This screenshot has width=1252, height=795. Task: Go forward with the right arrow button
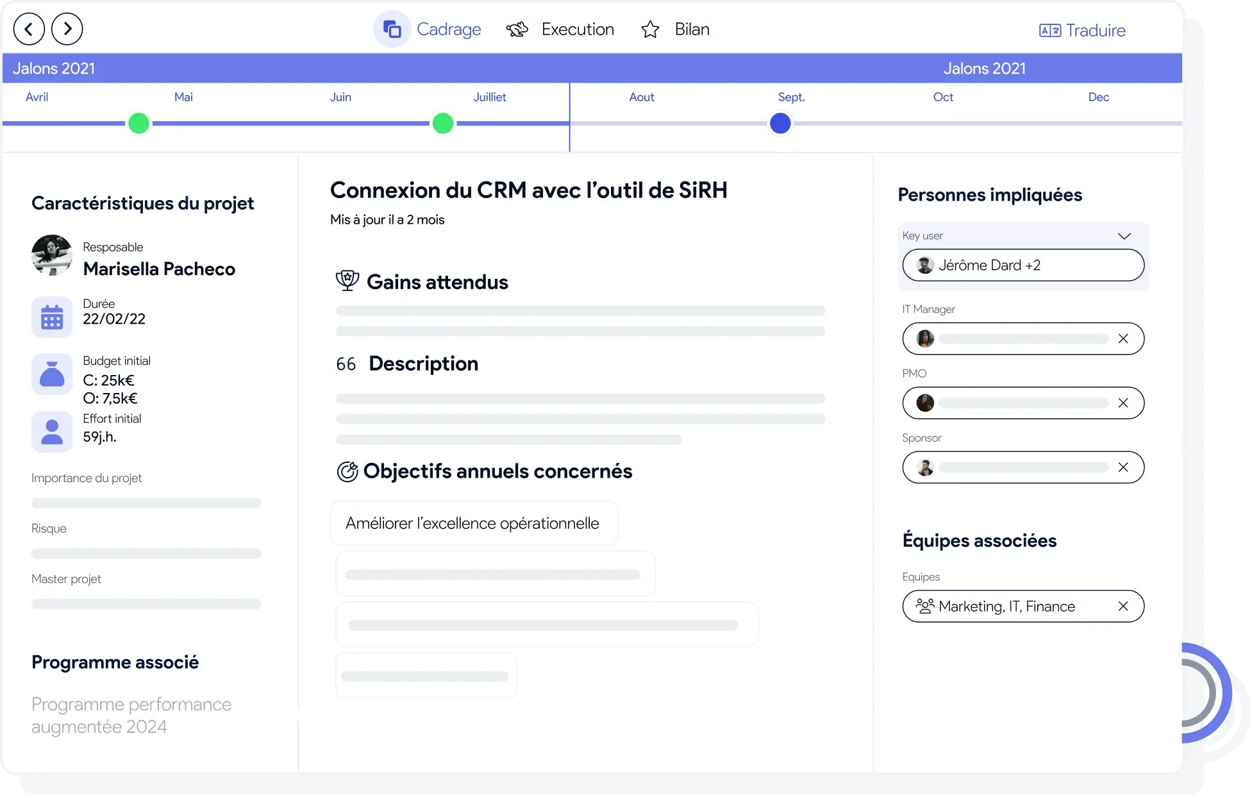[67, 29]
